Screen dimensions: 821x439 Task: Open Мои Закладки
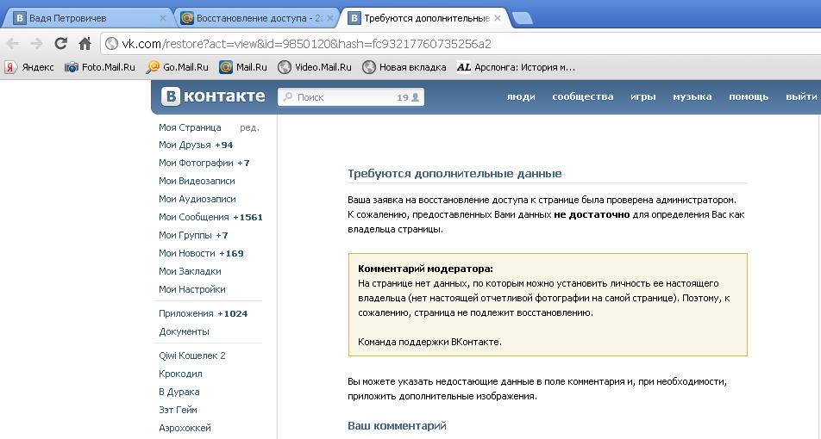[x=190, y=271]
